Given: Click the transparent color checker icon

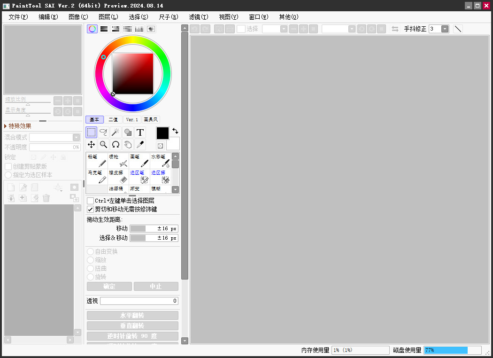Looking at the screenshot, I should [x=161, y=146].
